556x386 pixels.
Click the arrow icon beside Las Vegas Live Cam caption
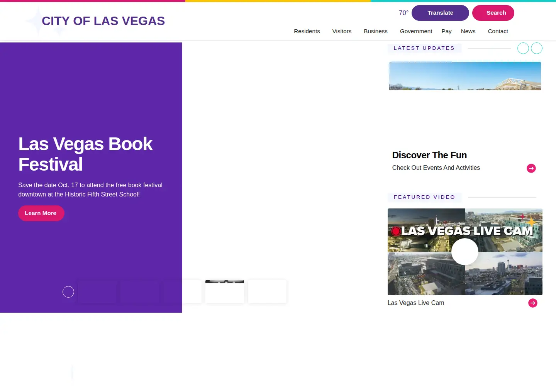[533, 303]
